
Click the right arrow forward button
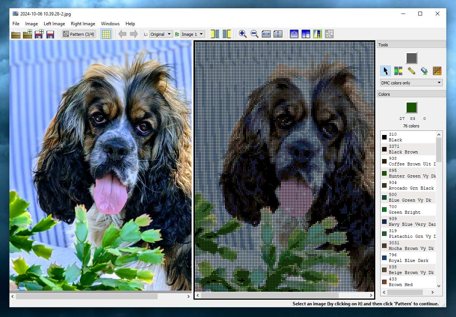point(134,34)
